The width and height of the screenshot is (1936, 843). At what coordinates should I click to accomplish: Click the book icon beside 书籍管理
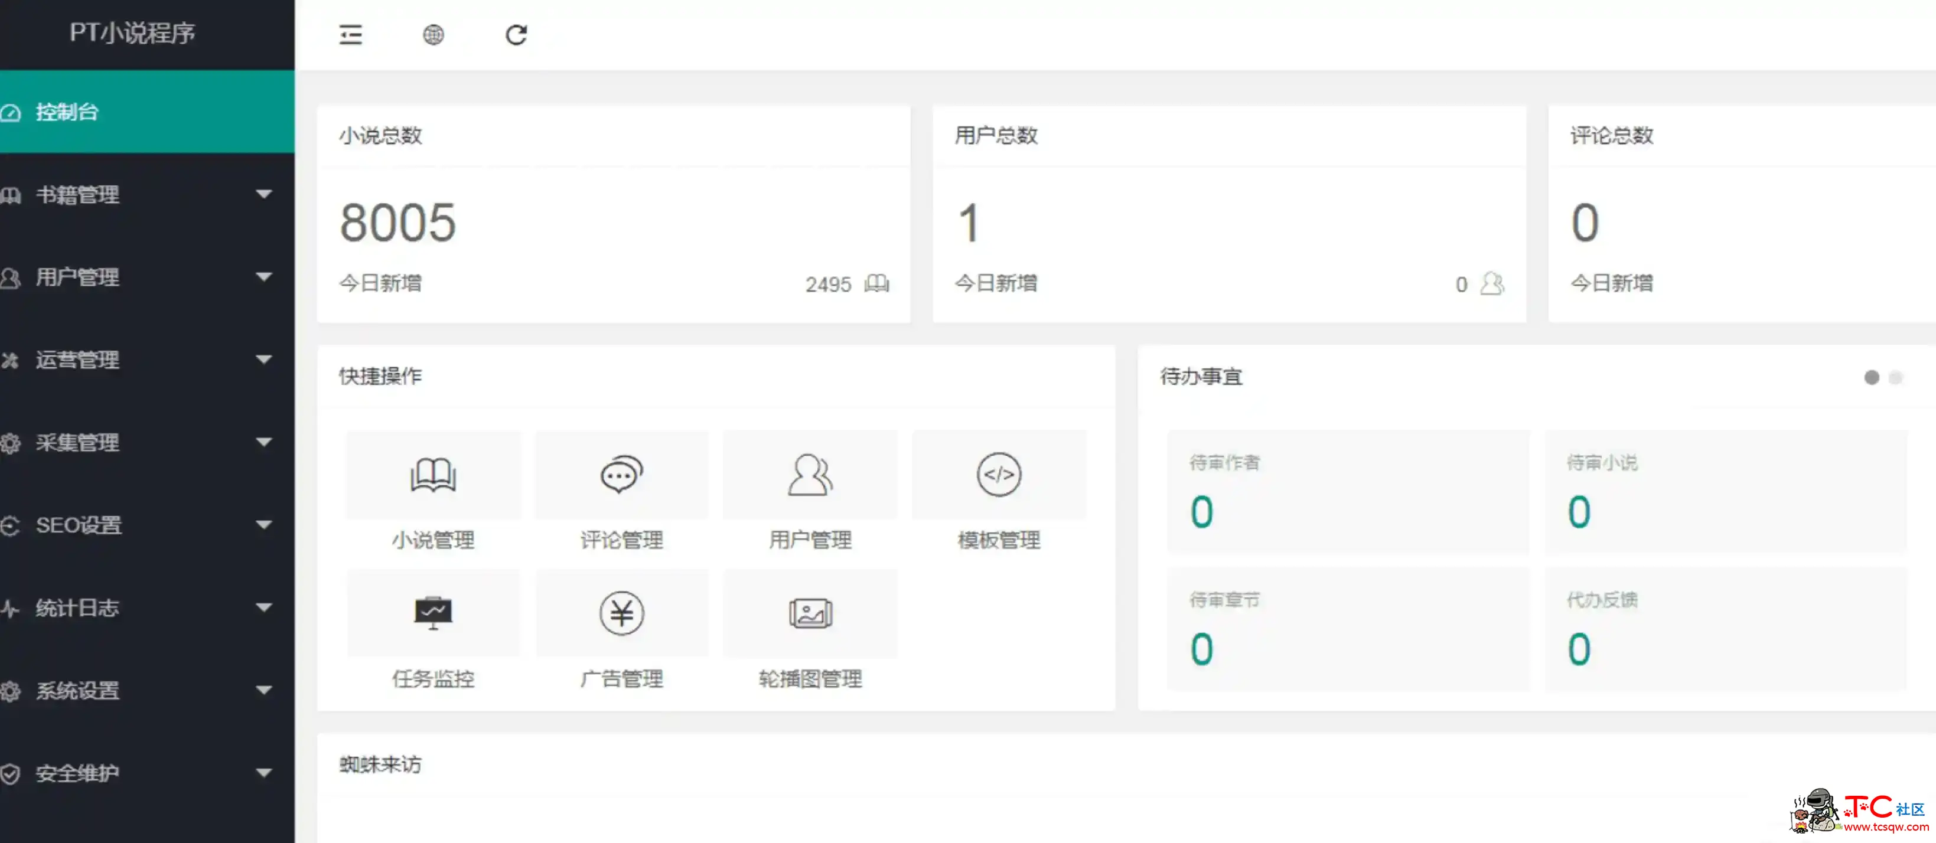(11, 195)
